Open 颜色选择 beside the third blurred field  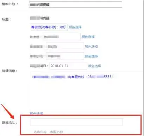click(x=91, y=56)
